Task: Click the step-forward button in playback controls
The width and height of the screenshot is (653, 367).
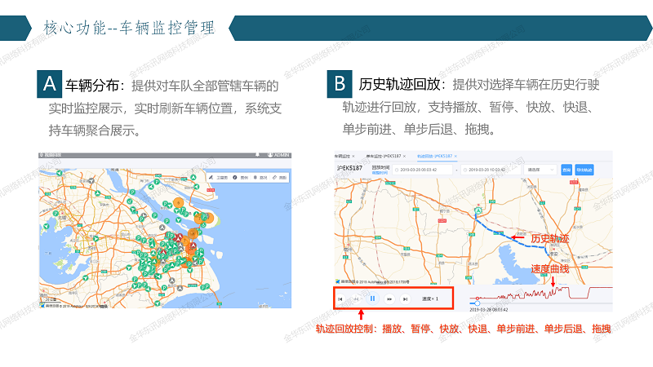Action: click(406, 299)
